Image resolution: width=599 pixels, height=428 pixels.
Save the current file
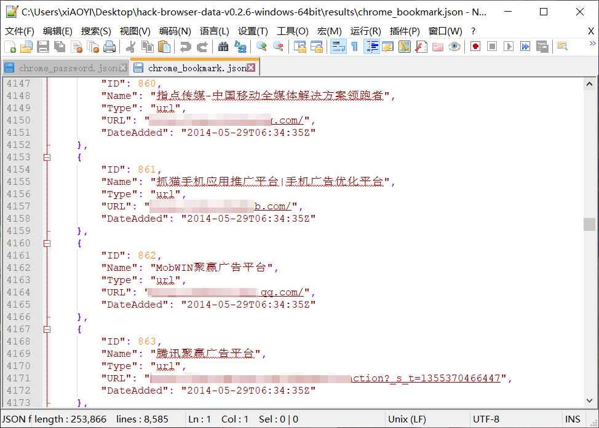click(x=43, y=47)
